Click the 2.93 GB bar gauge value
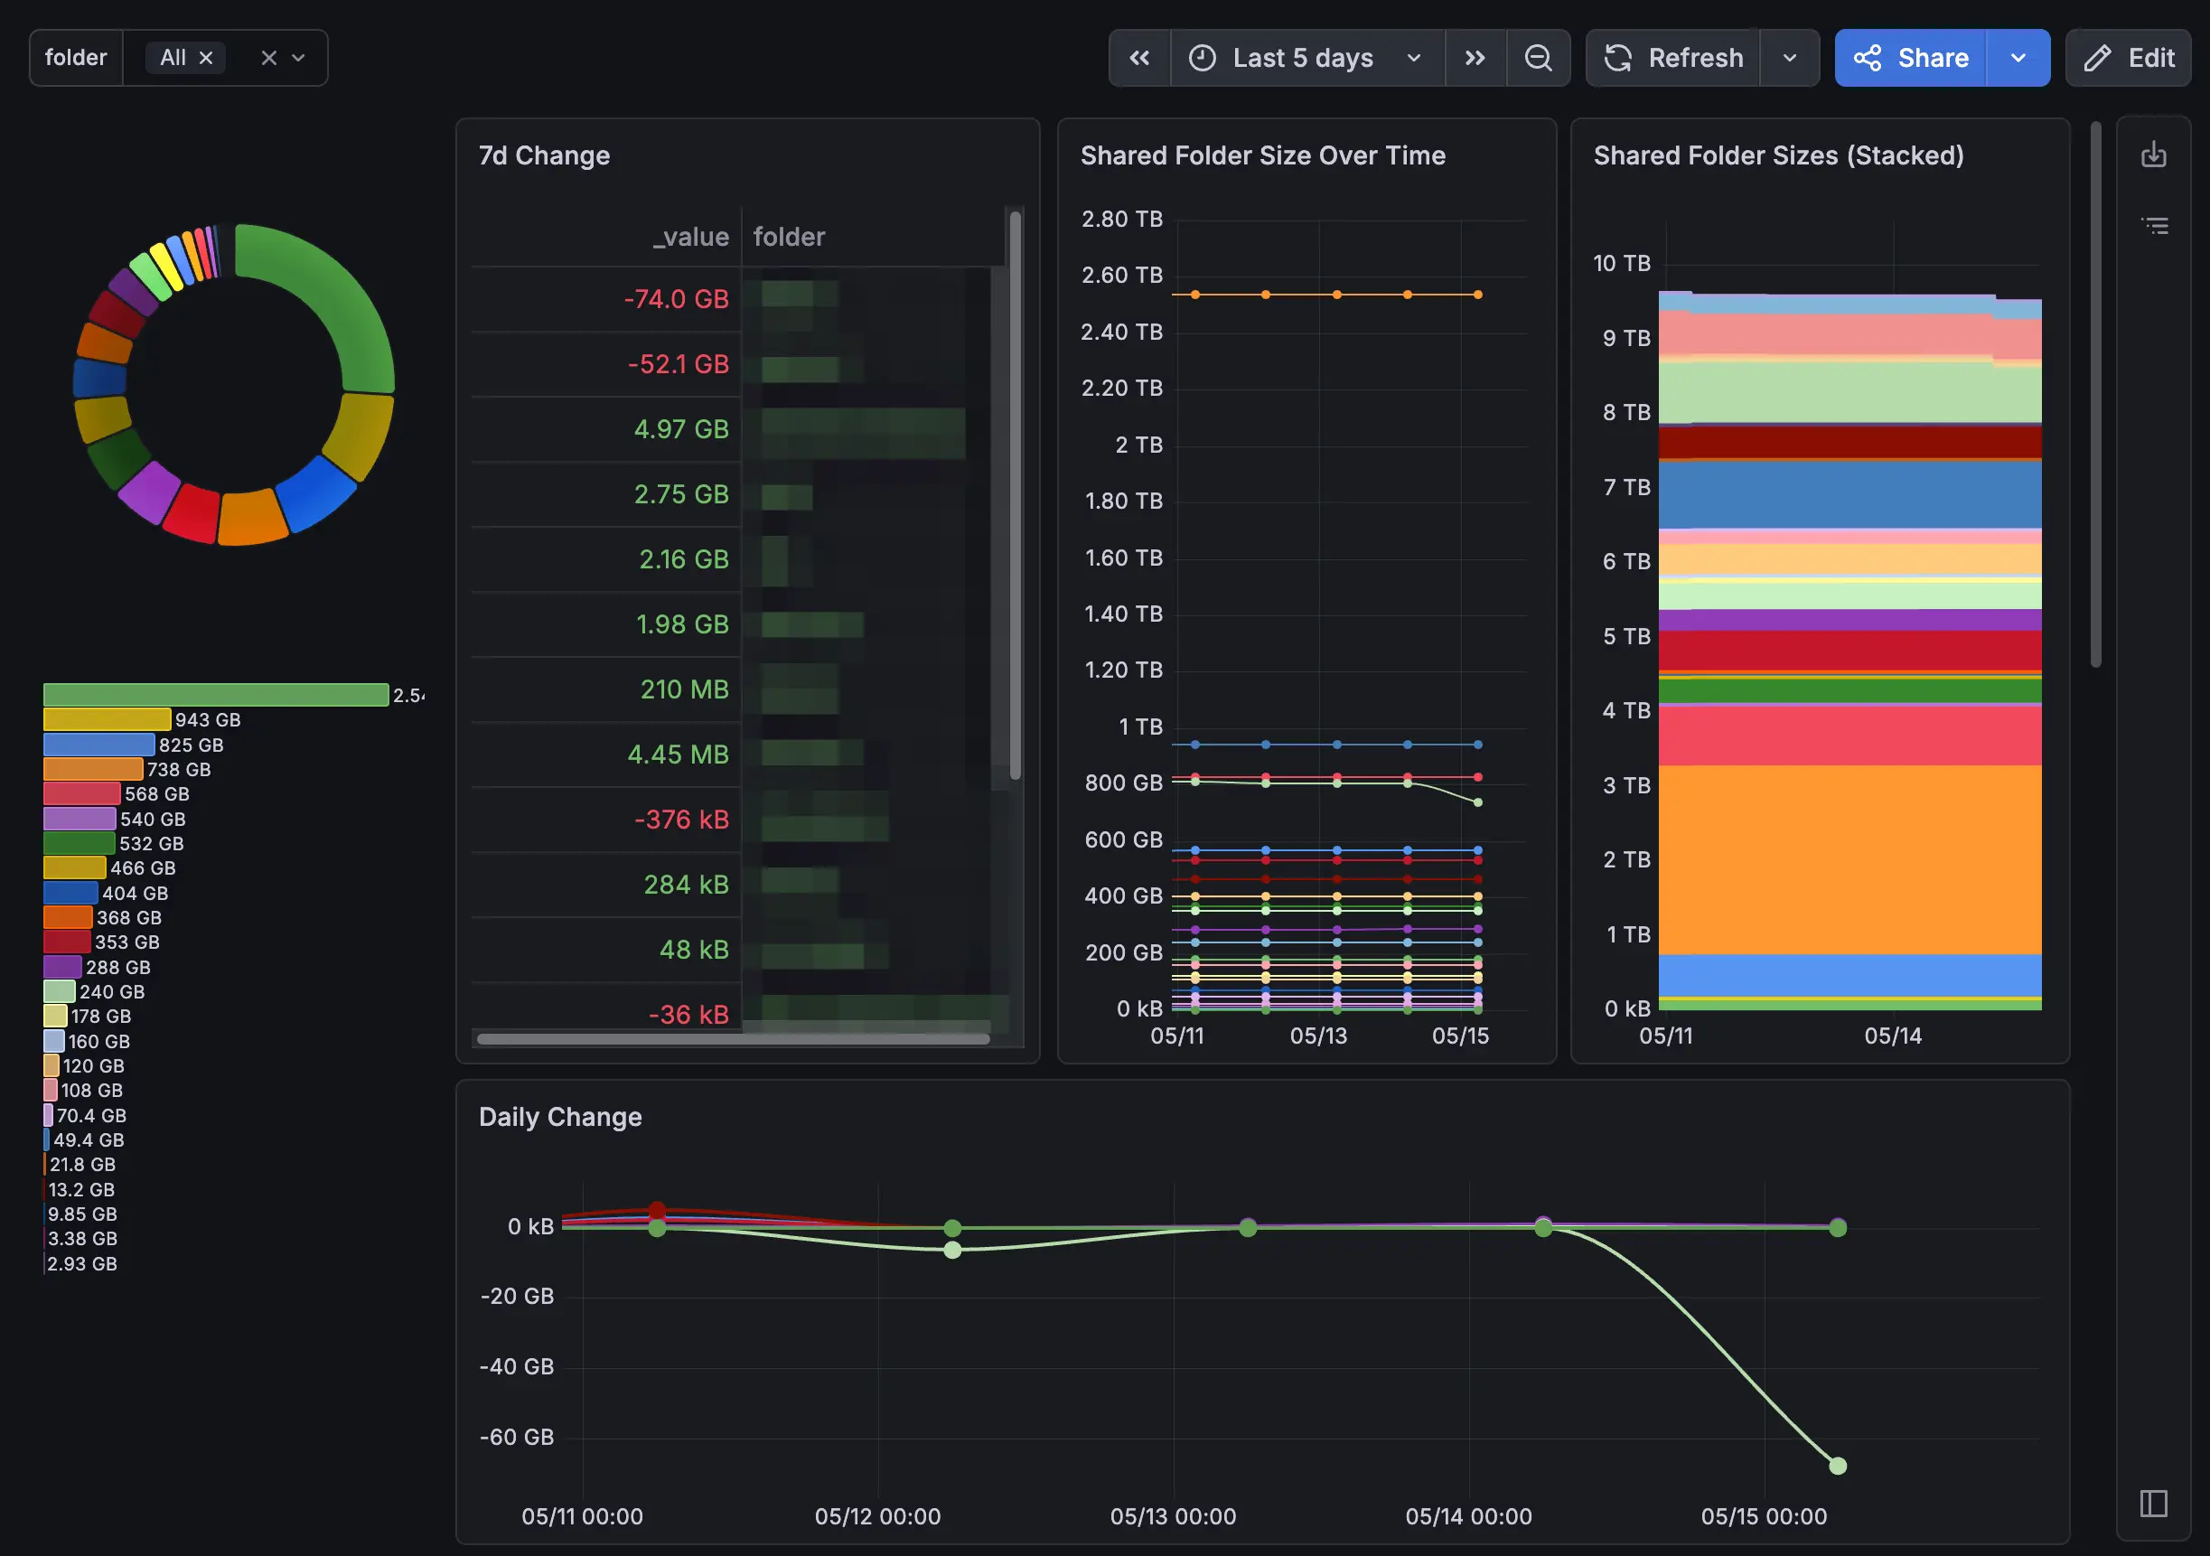The width and height of the screenshot is (2210, 1556). [x=82, y=1263]
